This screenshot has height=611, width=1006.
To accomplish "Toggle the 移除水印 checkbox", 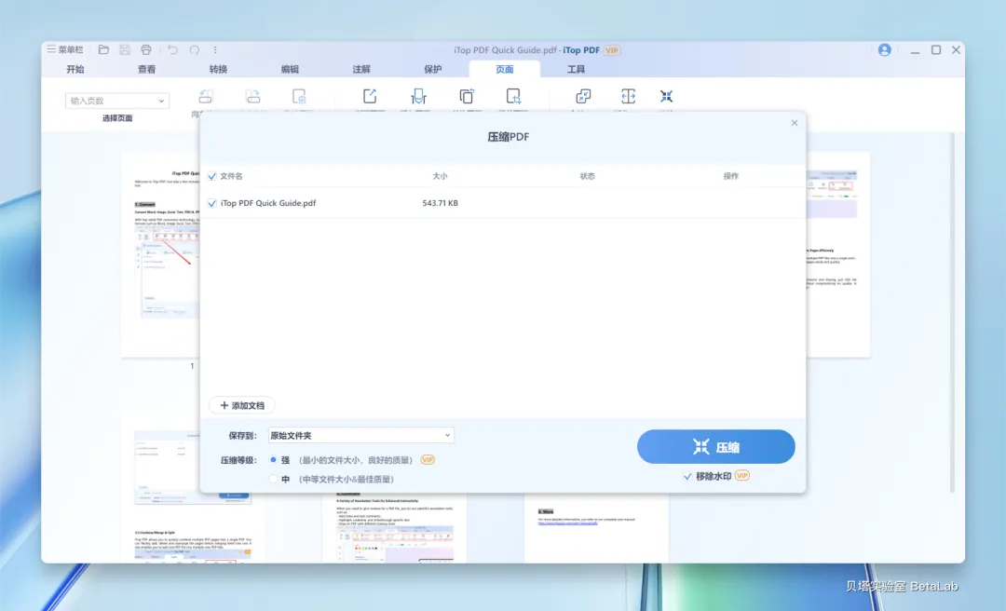I will pos(687,476).
